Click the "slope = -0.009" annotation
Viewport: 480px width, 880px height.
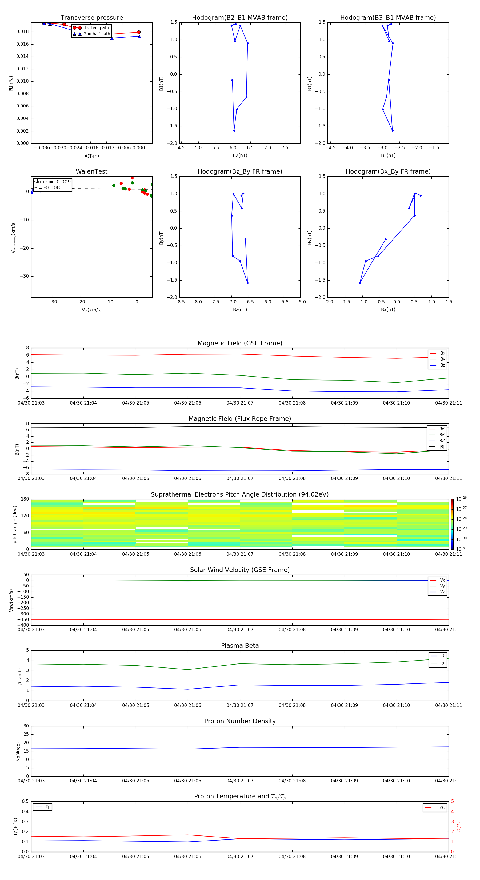[52, 182]
